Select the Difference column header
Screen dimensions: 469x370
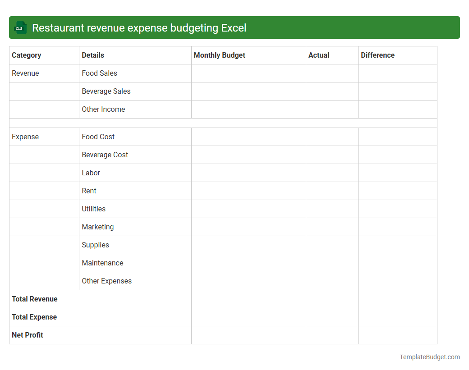tap(378, 55)
